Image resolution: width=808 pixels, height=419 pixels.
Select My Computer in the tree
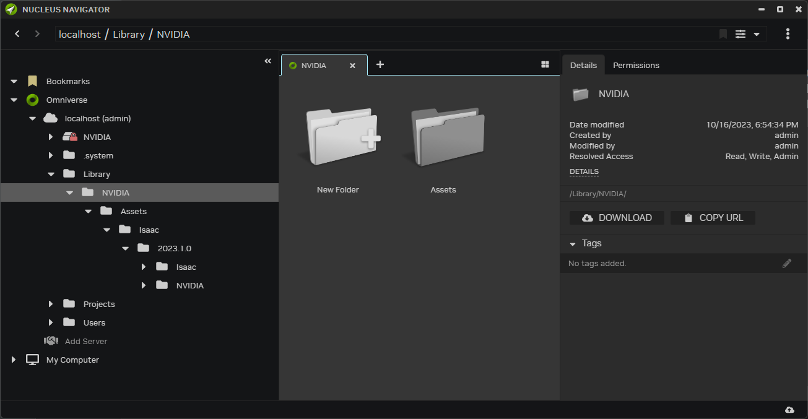click(x=72, y=360)
